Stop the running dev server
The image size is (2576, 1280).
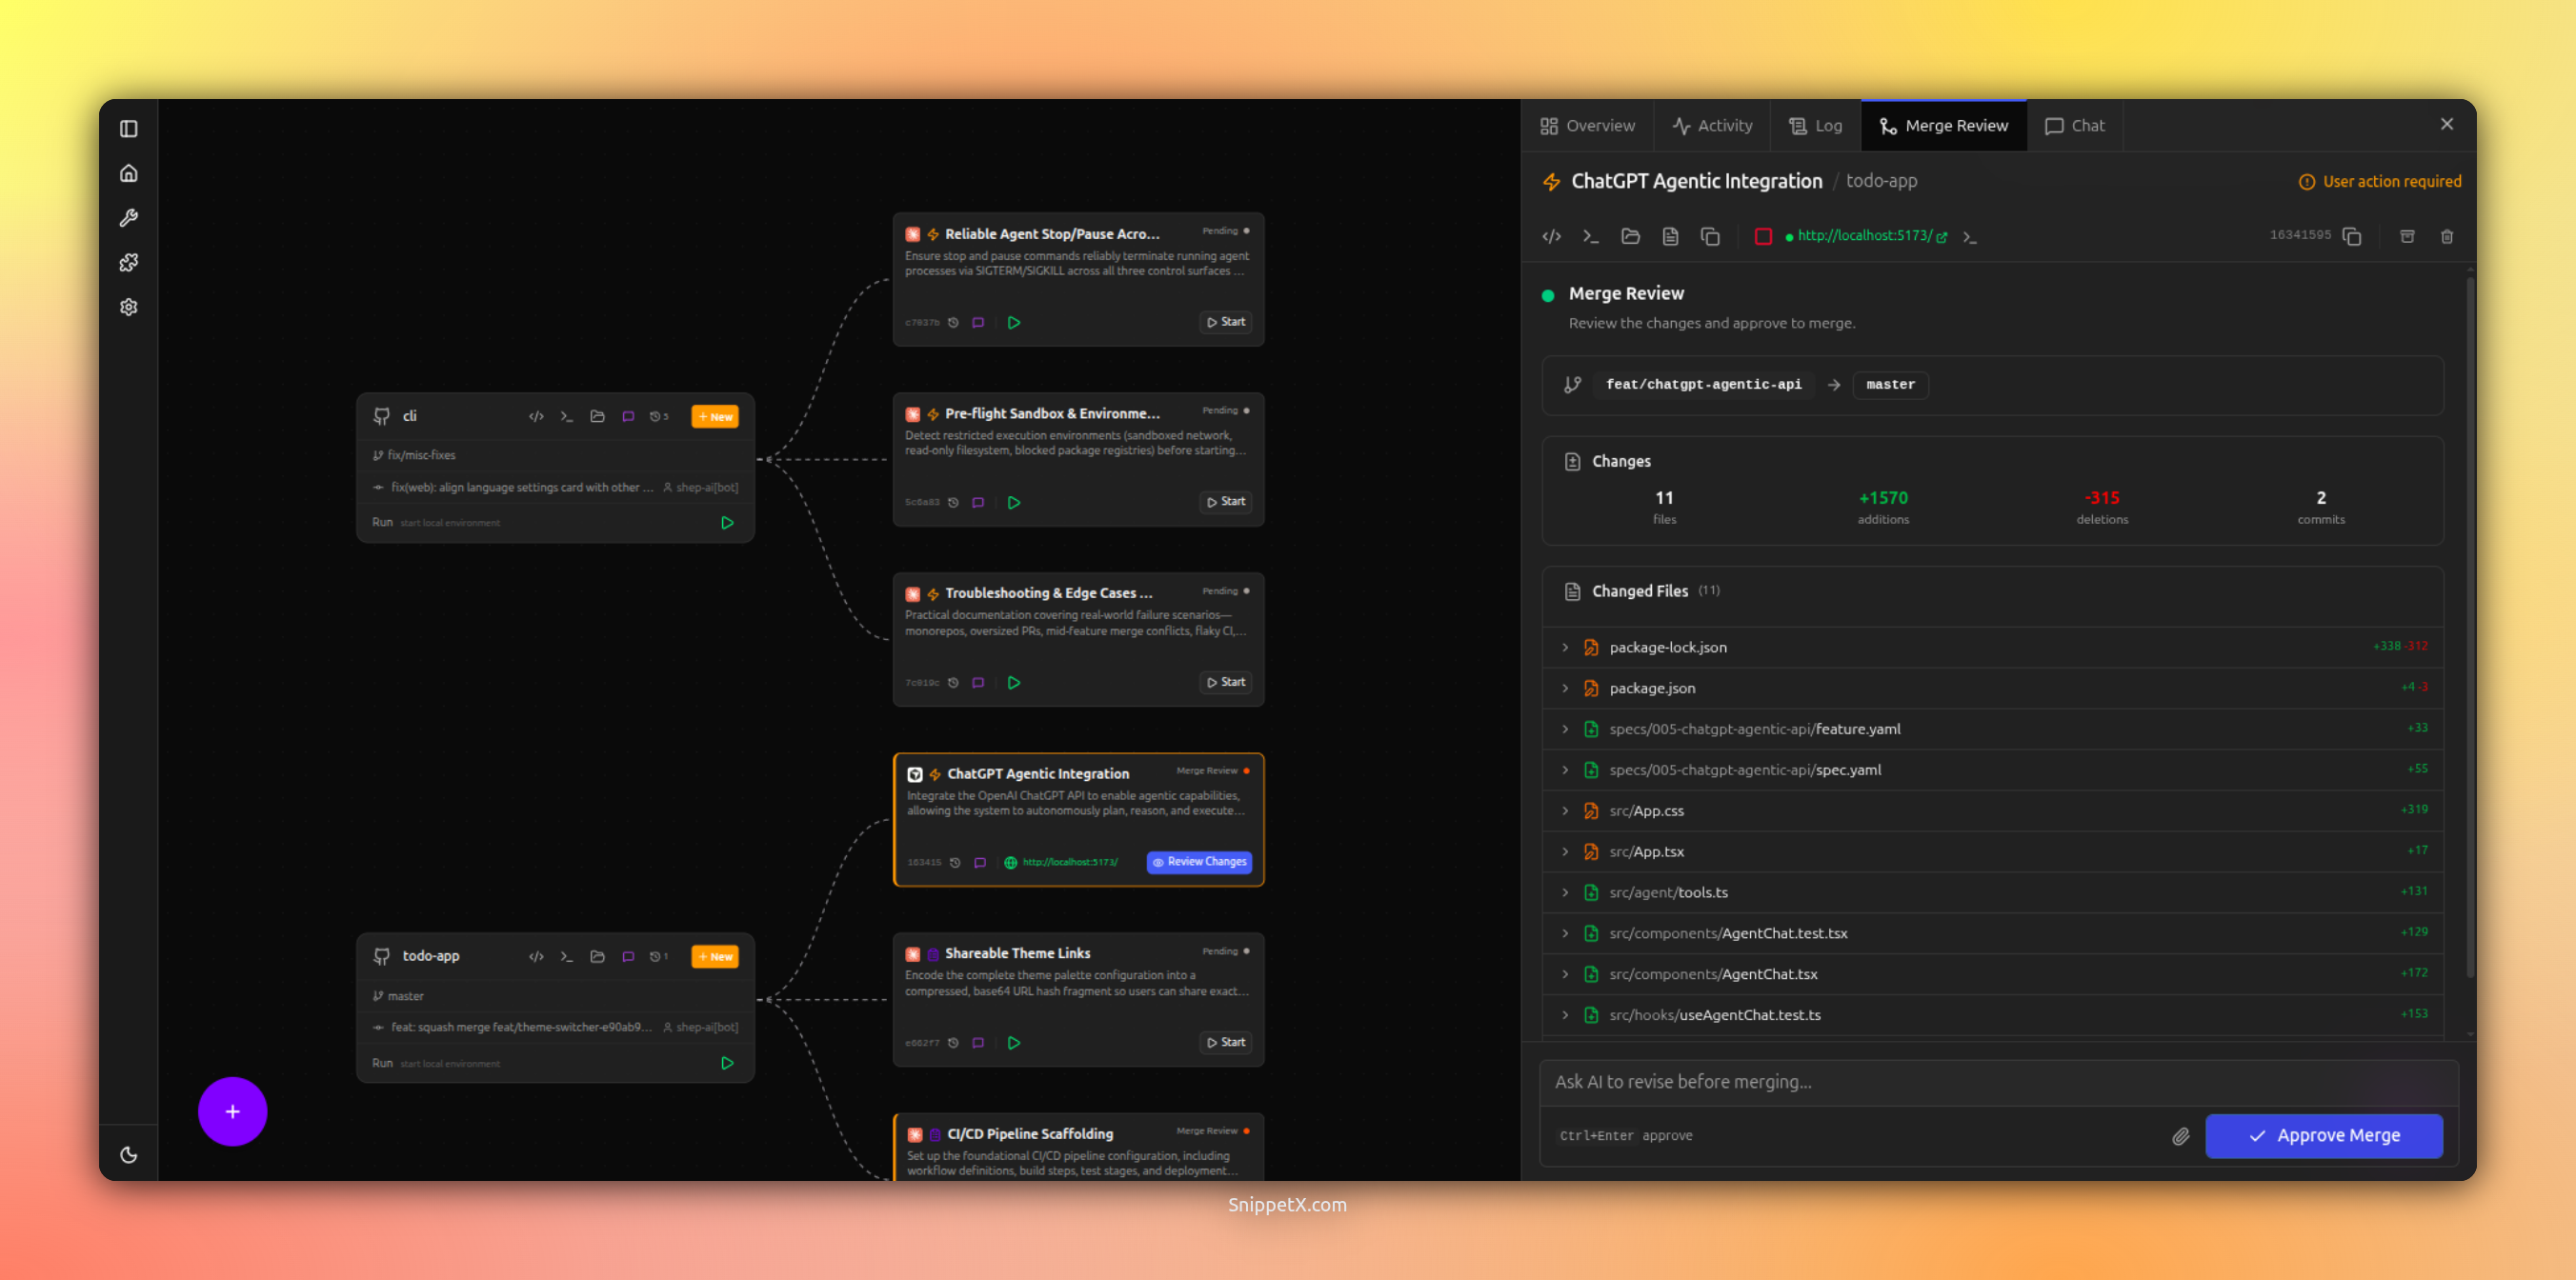coord(1763,236)
